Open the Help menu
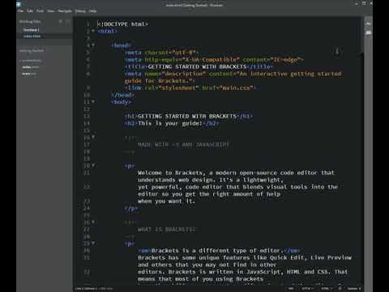 pyautogui.click(x=92, y=11)
